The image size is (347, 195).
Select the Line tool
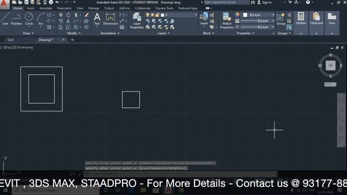click(5, 18)
